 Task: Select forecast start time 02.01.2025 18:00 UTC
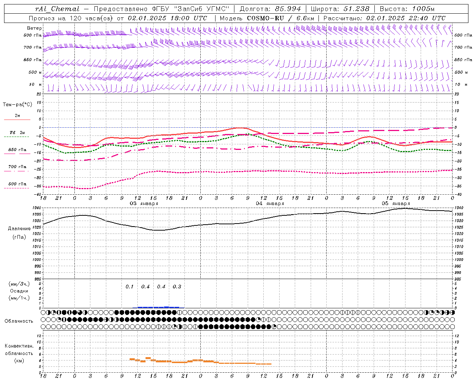[167, 18]
